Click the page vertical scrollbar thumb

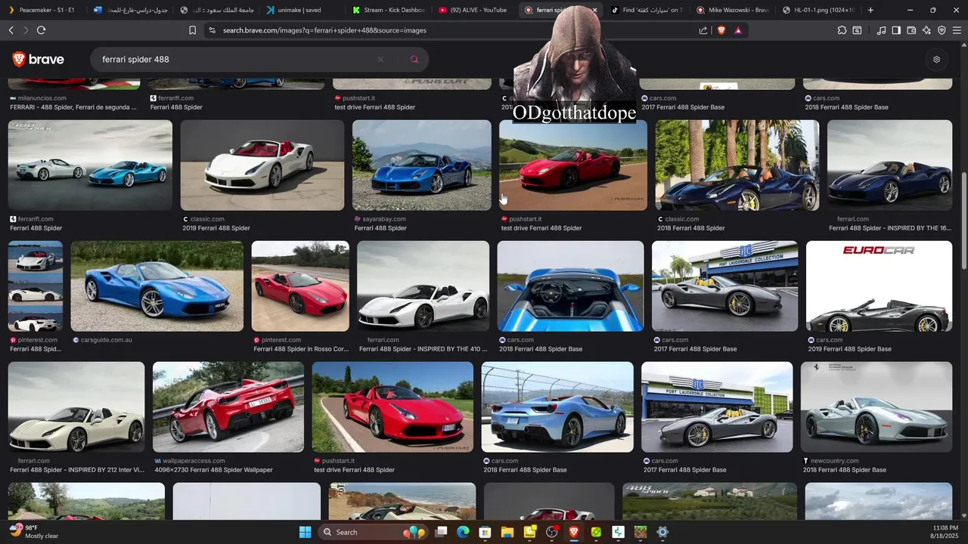pos(963,221)
